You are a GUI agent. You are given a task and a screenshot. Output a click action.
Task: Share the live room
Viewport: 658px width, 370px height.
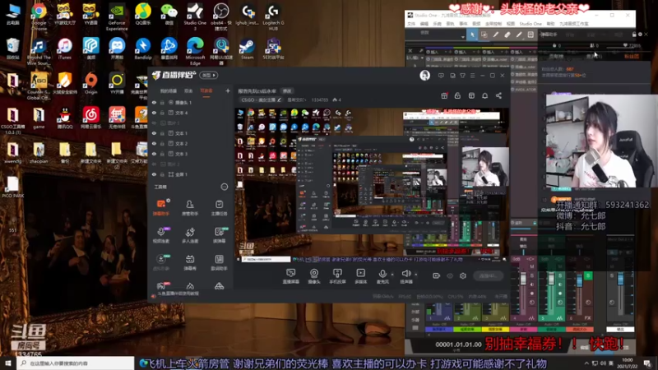[498, 96]
